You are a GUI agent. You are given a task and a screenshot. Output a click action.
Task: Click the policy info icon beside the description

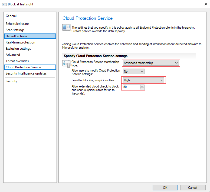pyautogui.click(x=66, y=28)
